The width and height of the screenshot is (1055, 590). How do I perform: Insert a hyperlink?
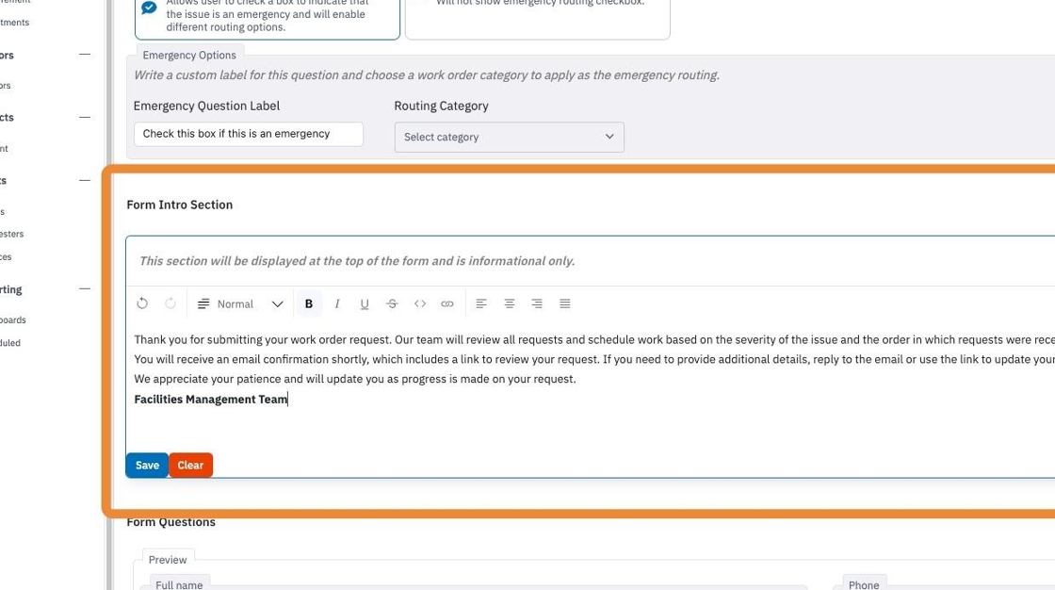(x=447, y=303)
